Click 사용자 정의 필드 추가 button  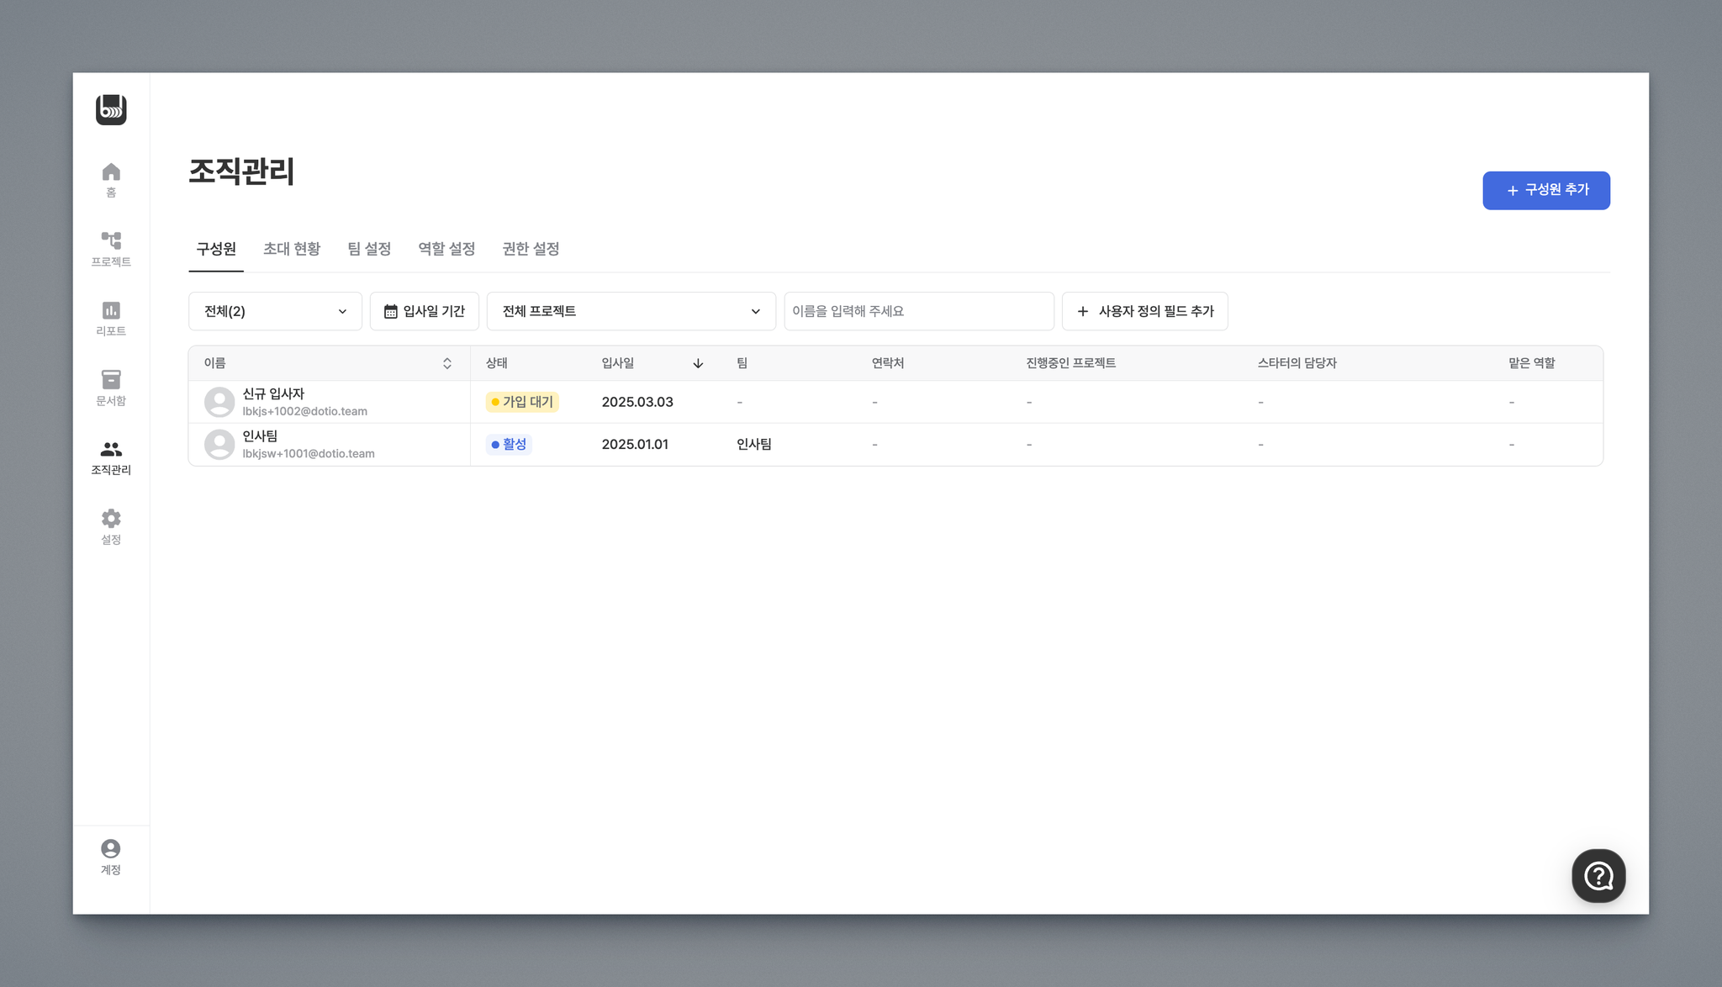pyautogui.click(x=1144, y=311)
